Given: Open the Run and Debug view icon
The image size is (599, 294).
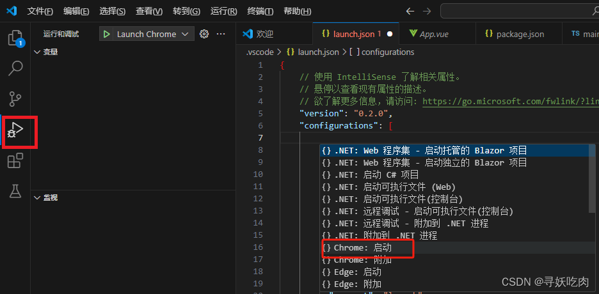Looking at the screenshot, I should pyautogui.click(x=15, y=130).
